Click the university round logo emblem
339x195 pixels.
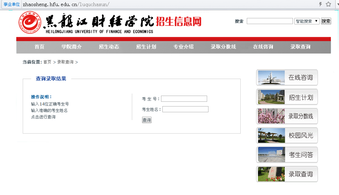click(x=30, y=22)
